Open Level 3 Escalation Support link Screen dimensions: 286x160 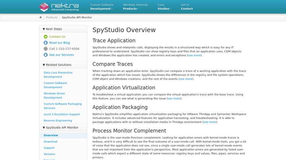[x=62, y=114]
